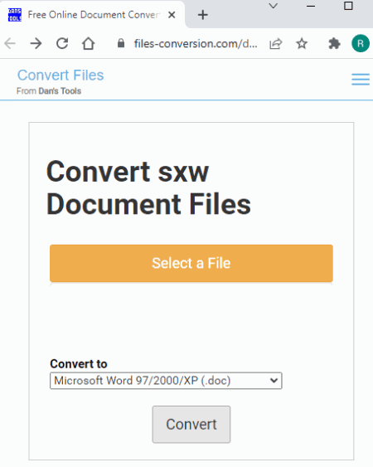This screenshot has width=373, height=467.
Task: Click the browser back arrow
Action: coord(10,43)
